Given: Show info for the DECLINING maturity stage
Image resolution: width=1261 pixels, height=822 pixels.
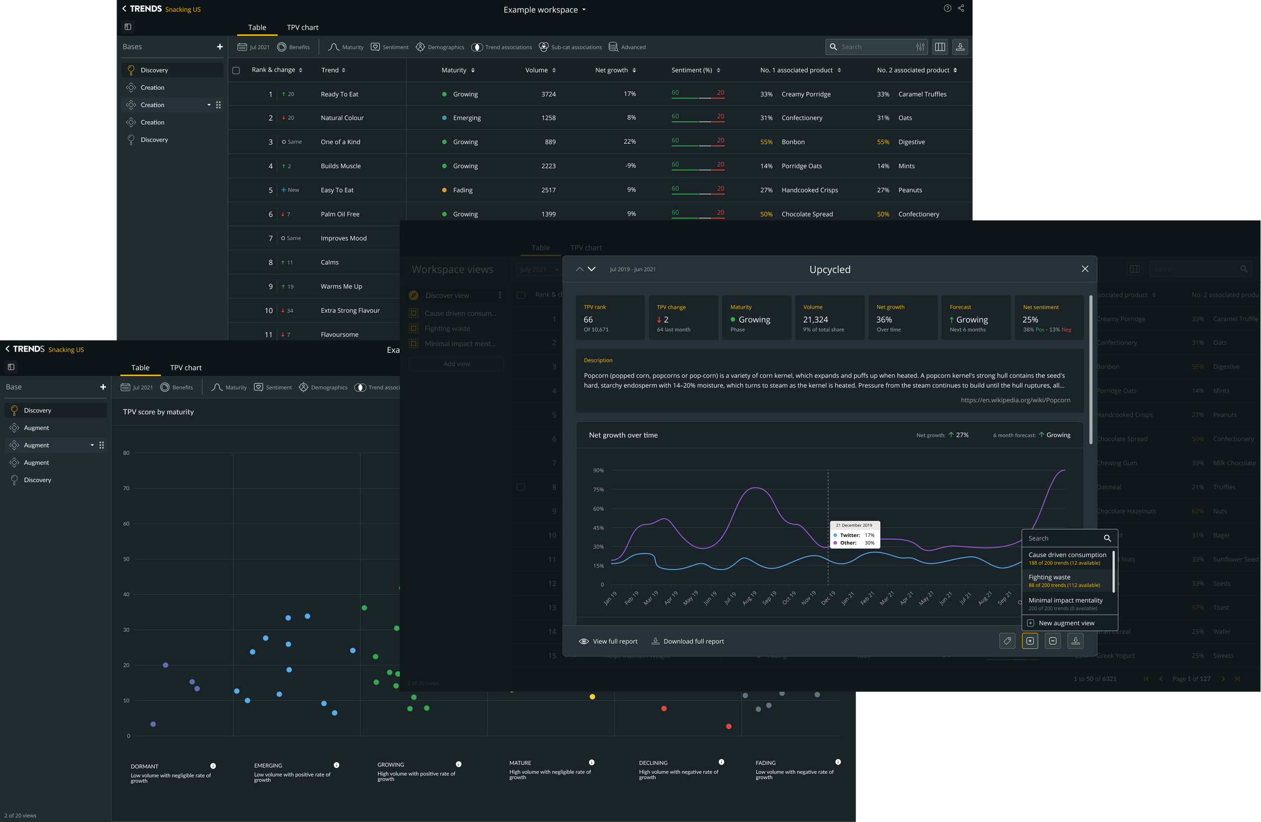Looking at the screenshot, I should click(x=721, y=761).
